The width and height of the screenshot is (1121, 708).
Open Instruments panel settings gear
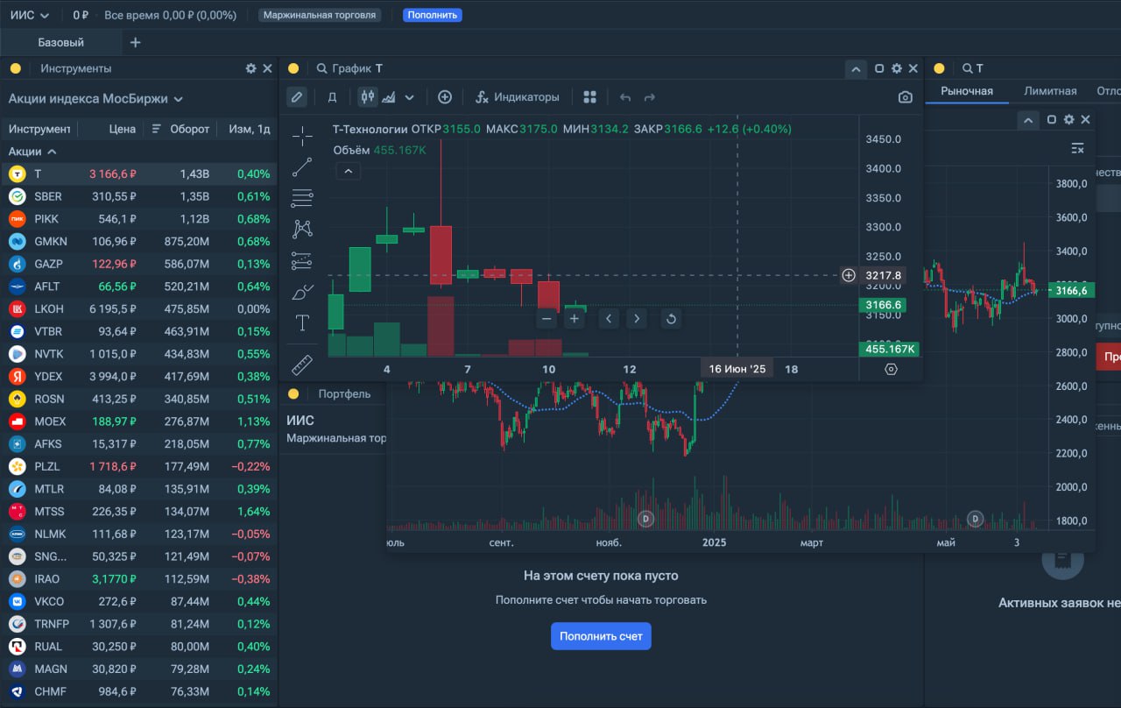pos(251,68)
